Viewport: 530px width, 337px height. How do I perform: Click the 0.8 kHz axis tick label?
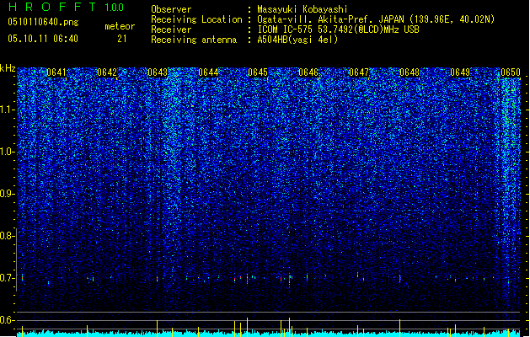tap(8, 236)
